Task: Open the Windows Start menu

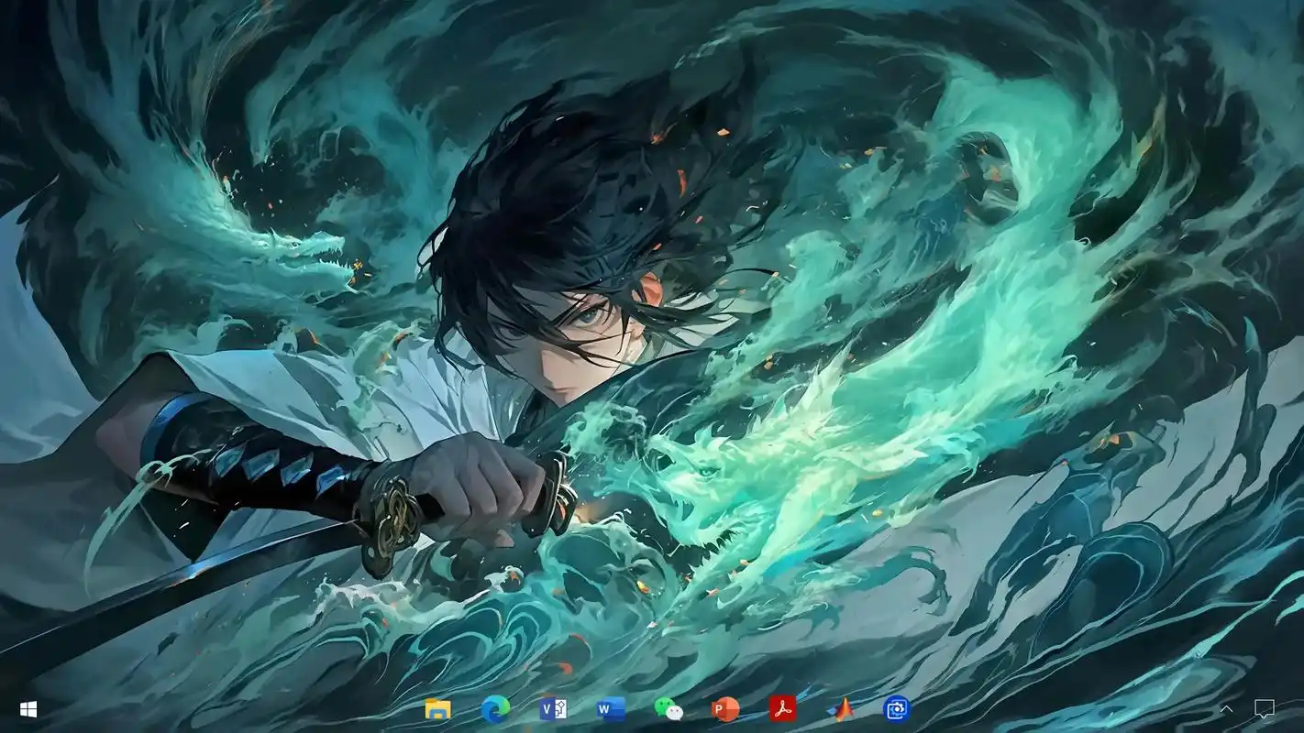Action: pyautogui.click(x=28, y=709)
